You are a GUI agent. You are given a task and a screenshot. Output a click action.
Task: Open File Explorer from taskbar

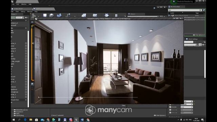tap(31, 120)
